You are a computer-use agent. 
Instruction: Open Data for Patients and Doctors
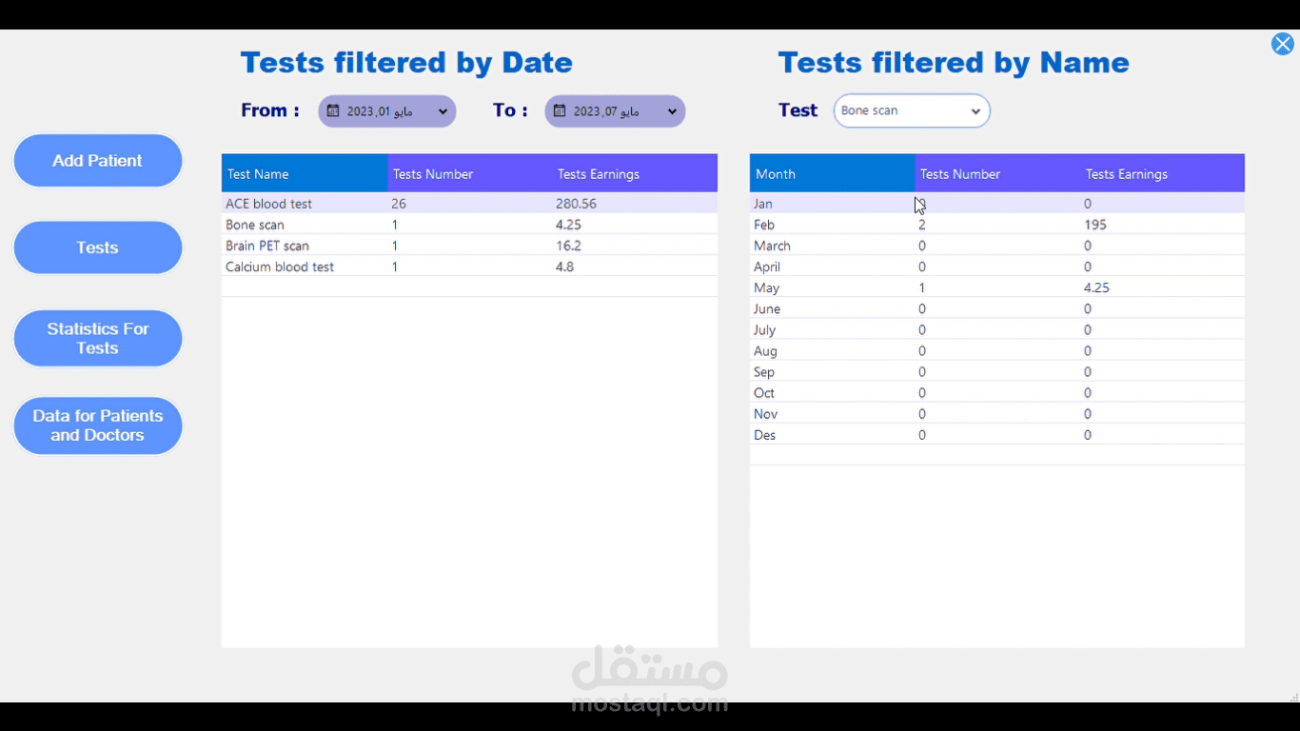97,425
